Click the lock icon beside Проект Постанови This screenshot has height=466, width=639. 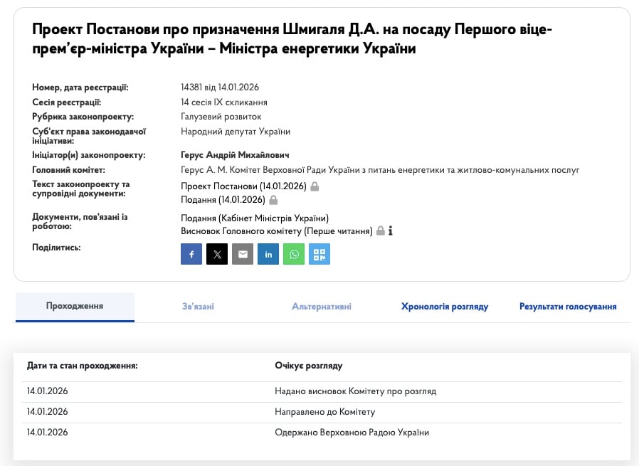coord(315,186)
